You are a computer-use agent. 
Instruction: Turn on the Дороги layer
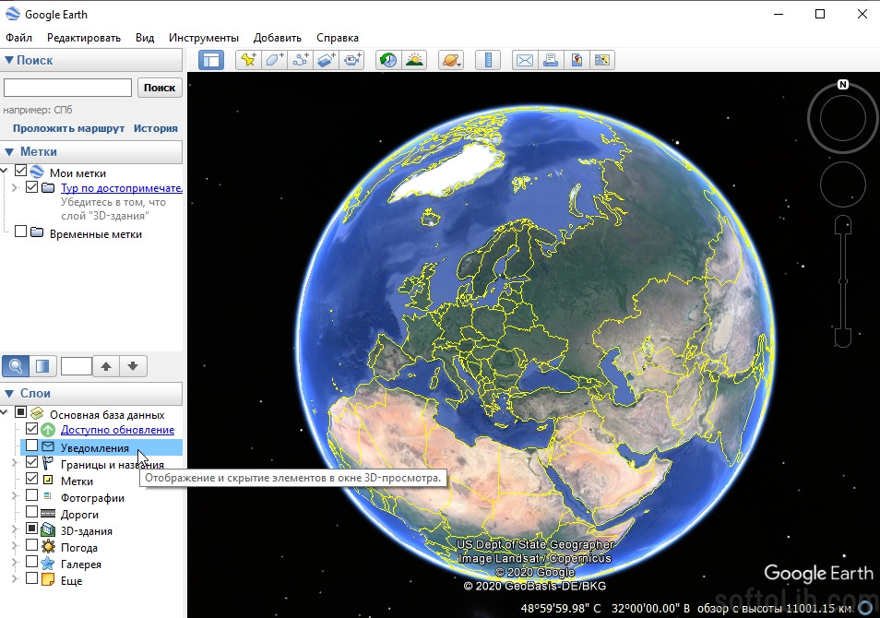32,512
